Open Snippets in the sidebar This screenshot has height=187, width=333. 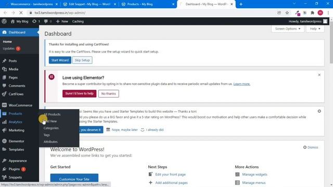15,177
